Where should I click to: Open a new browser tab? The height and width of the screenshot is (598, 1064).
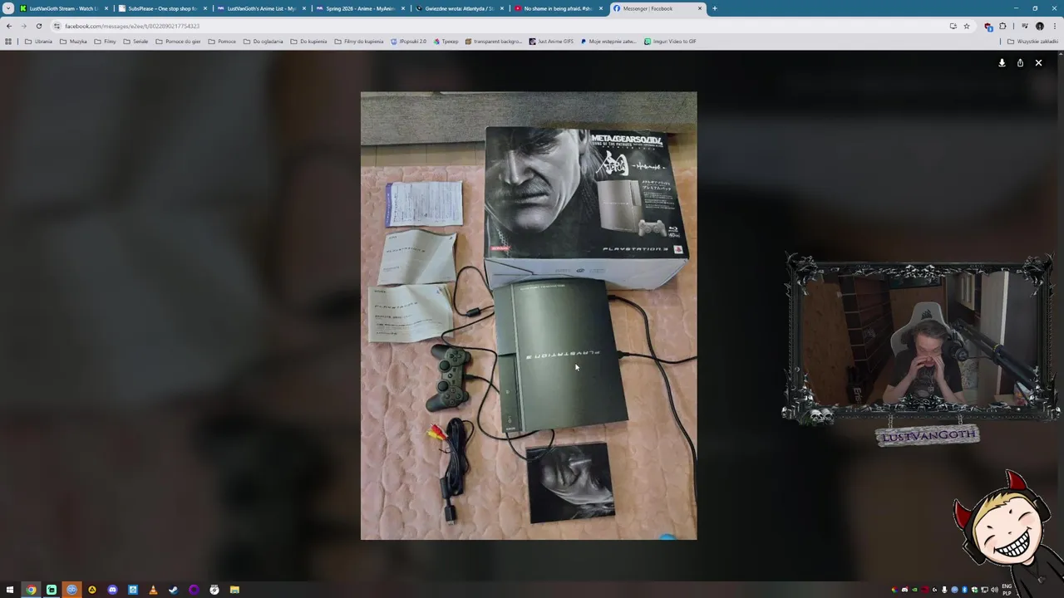pyautogui.click(x=714, y=8)
